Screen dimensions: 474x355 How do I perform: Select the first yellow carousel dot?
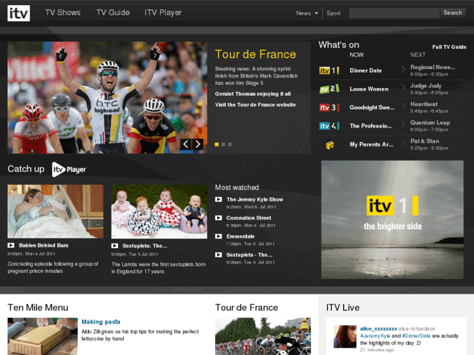(x=216, y=145)
